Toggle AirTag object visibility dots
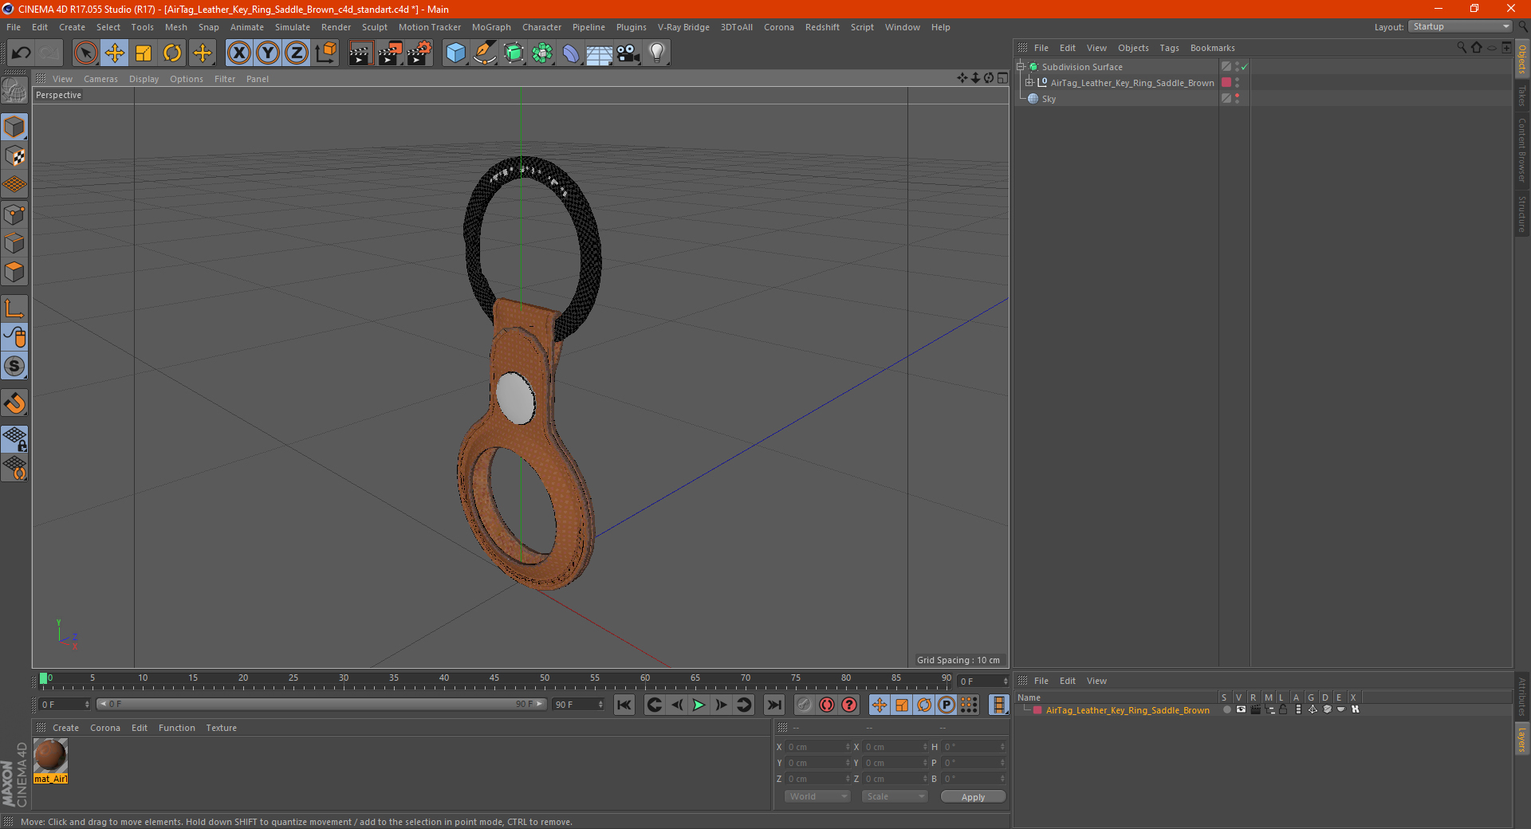Screen dimensions: 1531x829 tap(1237, 82)
